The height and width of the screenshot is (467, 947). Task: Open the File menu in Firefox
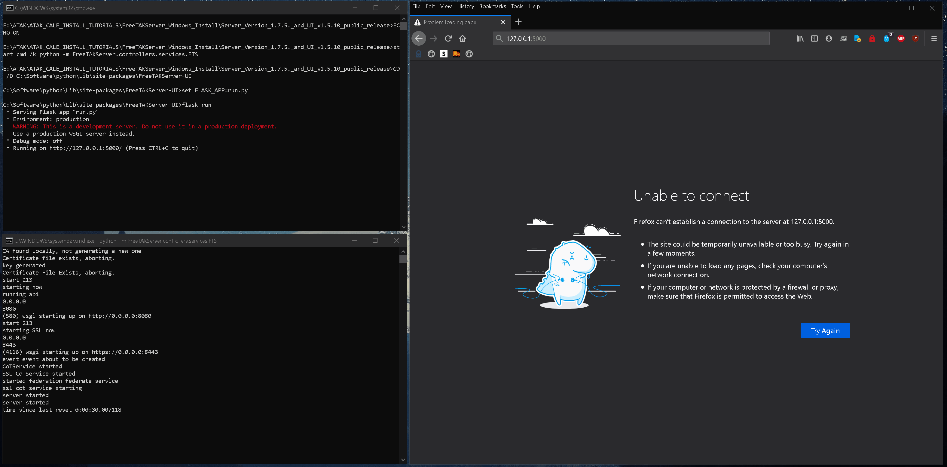416,6
